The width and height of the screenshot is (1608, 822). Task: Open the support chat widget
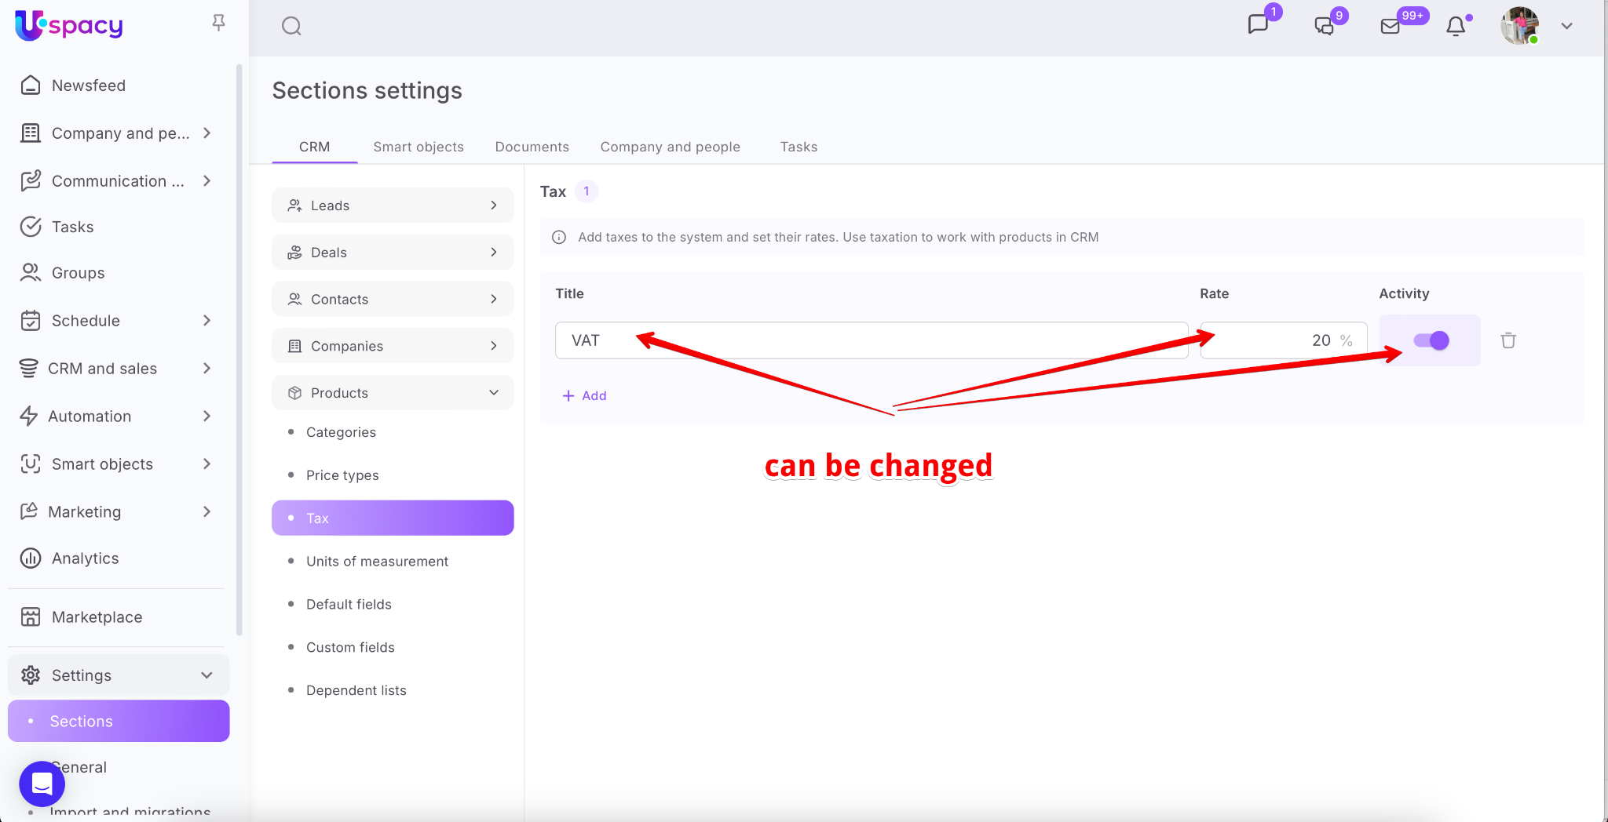(x=42, y=784)
